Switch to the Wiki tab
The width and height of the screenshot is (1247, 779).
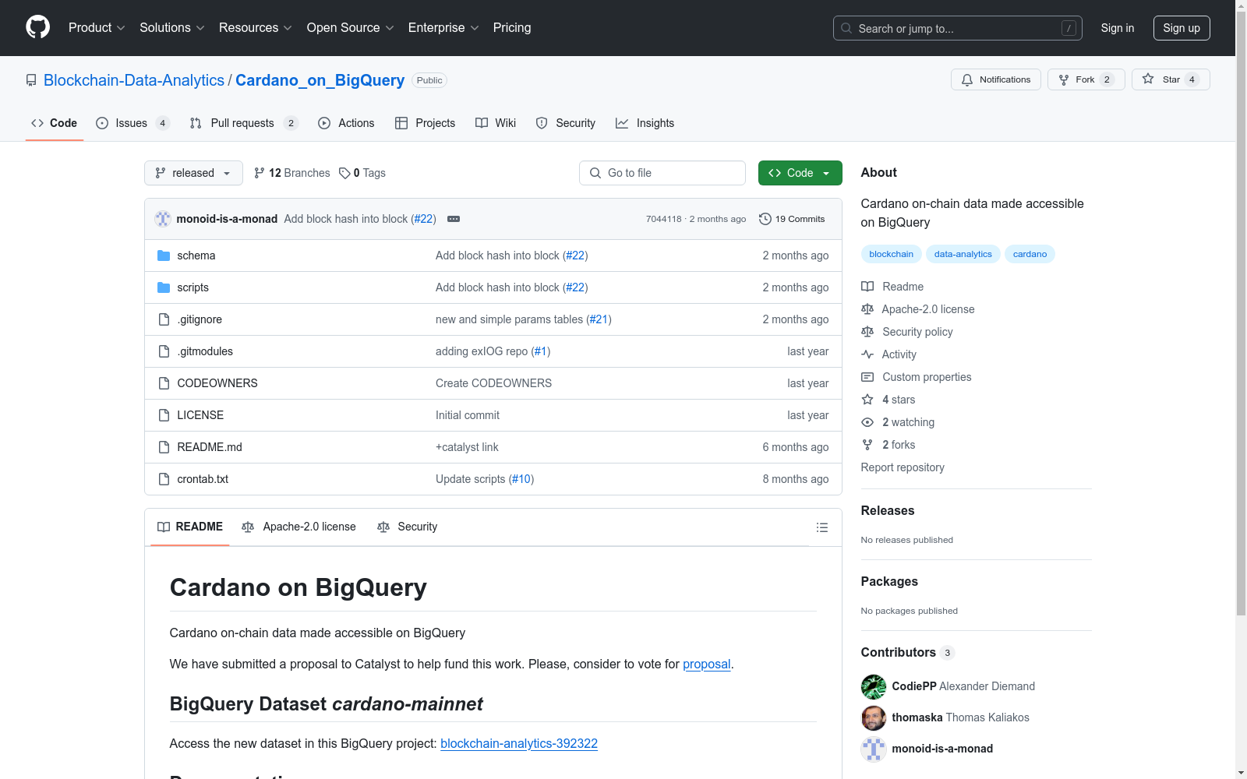pyautogui.click(x=496, y=123)
